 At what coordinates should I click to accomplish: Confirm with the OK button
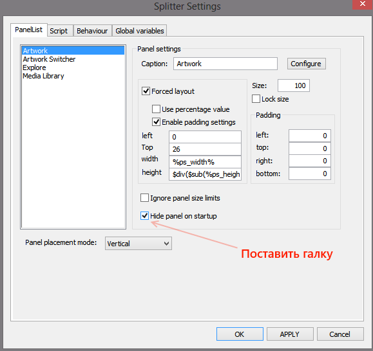pyautogui.click(x=240, y=334)
